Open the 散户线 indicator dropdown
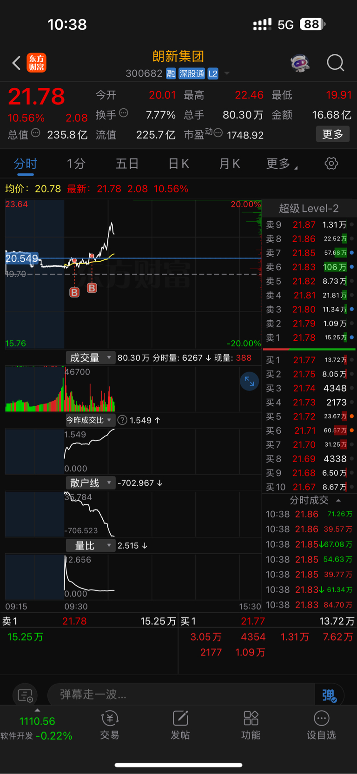Screen dimensions: 357x774 pyautogui.click(x=90, y=483)
